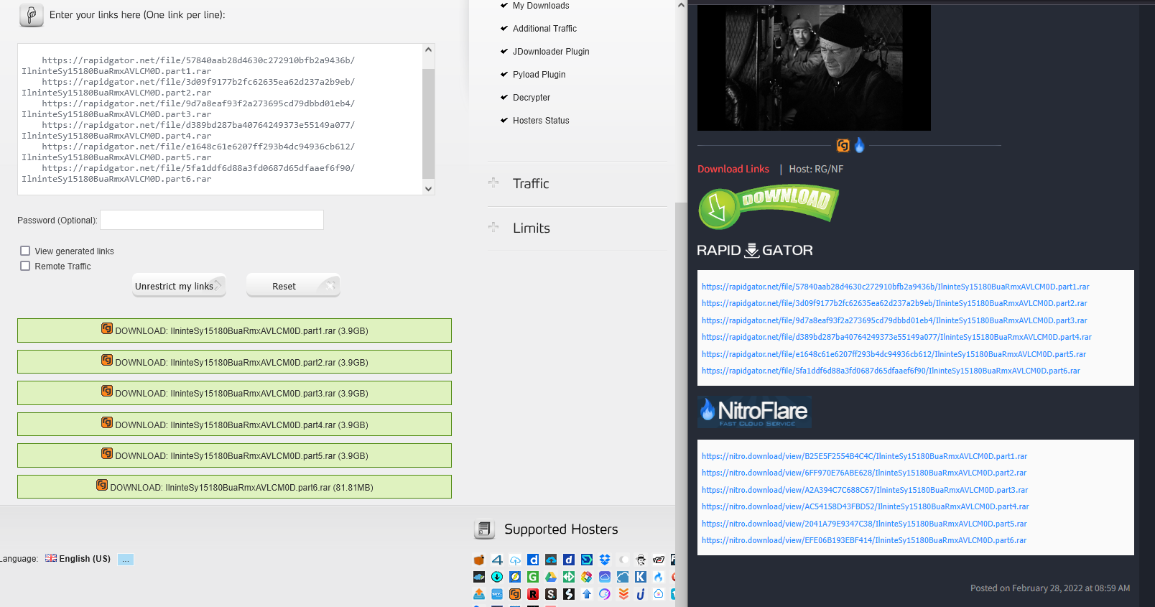Click the links textarea scrollbar down arrow
Viewport: 1155px width, 607px height.
pos(428,189)
